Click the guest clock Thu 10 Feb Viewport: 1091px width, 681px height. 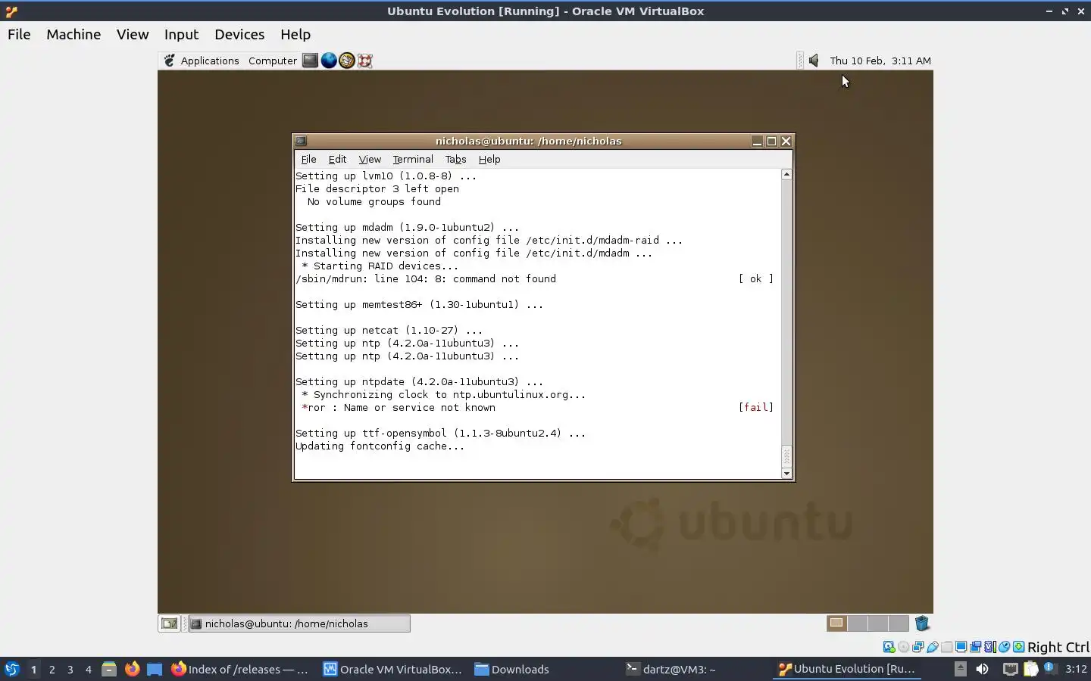pos(880,61)
